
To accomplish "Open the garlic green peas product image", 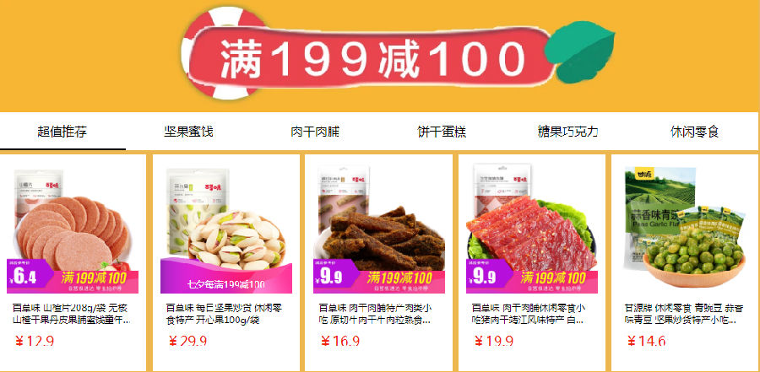I will [685, 228].
